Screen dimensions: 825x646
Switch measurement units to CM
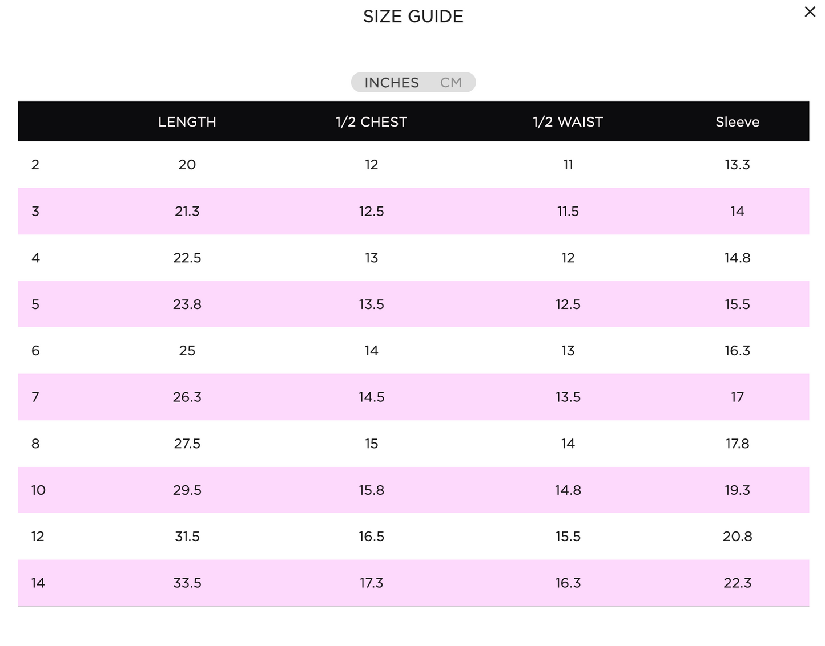450,83
